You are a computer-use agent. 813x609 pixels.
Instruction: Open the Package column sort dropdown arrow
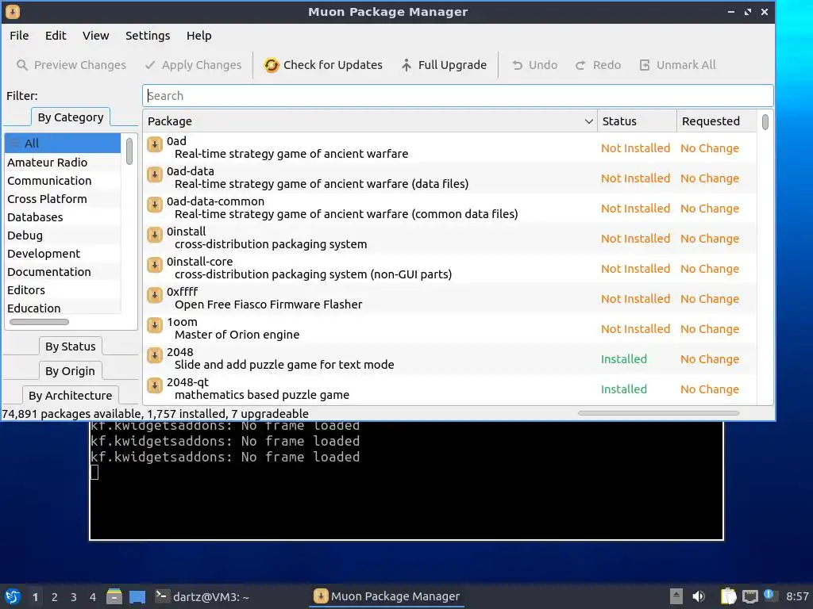[x=589, y=121]
